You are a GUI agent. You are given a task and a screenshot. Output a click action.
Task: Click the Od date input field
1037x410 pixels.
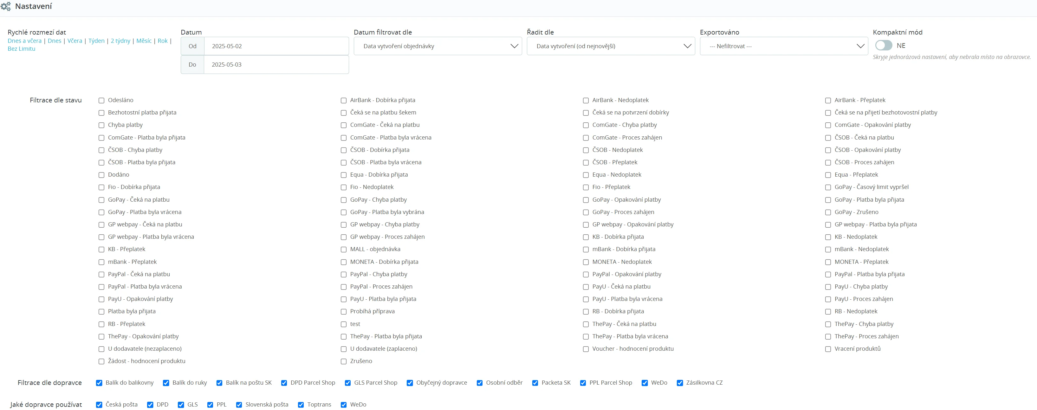point(276,46)
